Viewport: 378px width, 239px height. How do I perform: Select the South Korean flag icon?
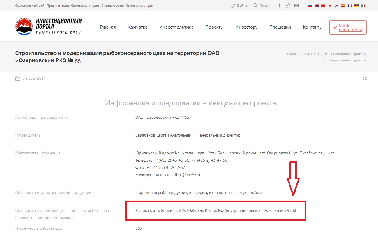click(337, 5)
